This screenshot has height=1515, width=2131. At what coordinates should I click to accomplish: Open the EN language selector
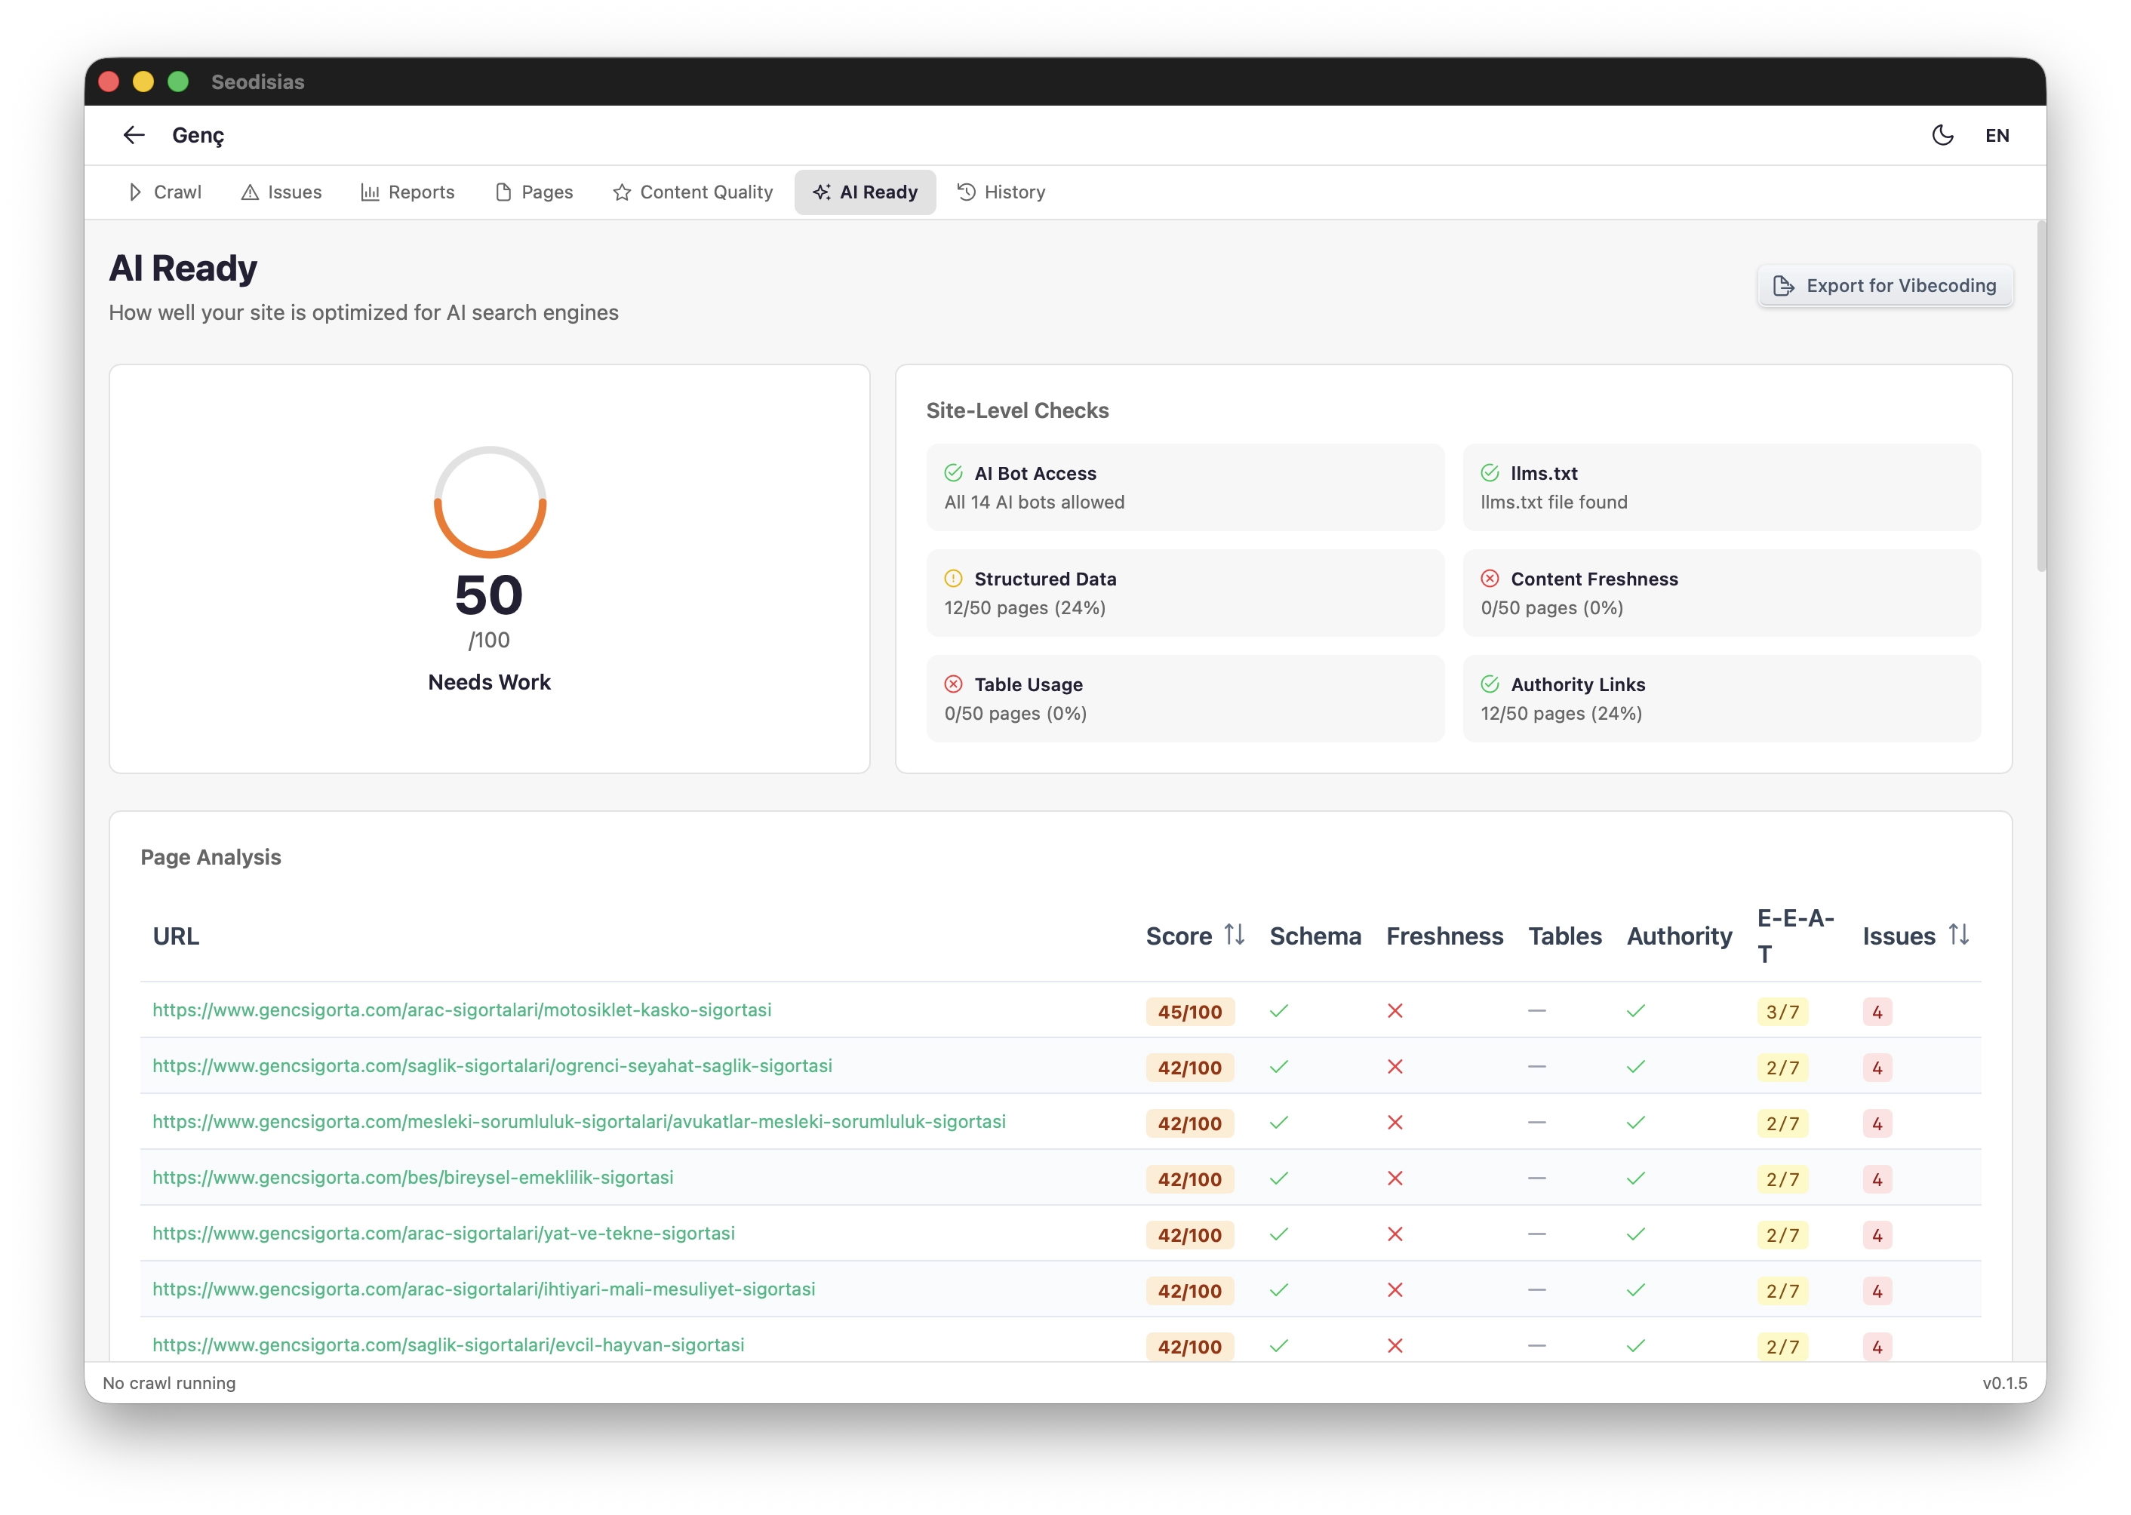click(1997, 135)
